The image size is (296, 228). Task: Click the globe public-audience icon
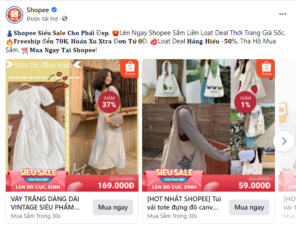pyautogui.click(x=65, y=18)
